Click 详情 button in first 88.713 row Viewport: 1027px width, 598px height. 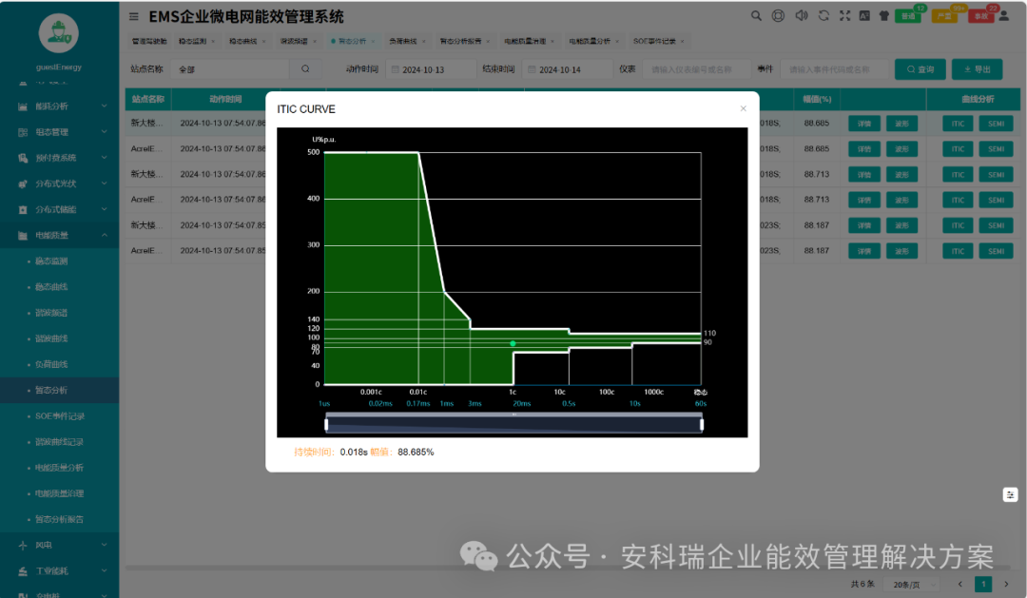click(x=863, y=174)
